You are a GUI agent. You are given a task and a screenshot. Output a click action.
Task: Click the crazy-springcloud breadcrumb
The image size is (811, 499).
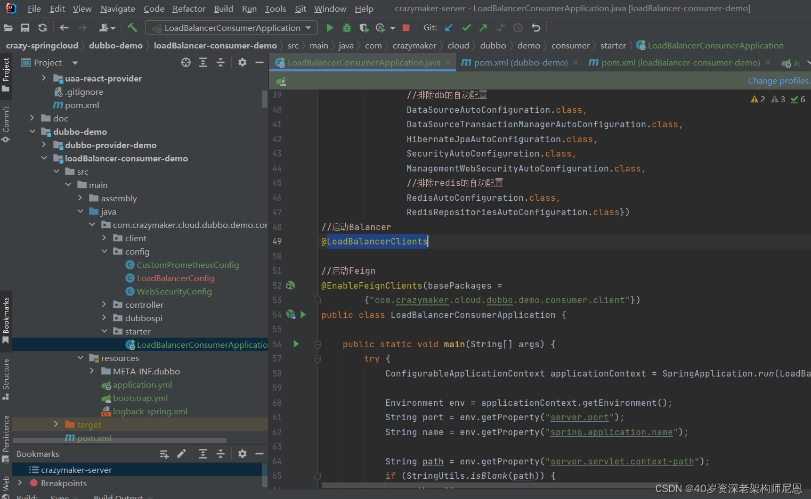pos(42,46)
